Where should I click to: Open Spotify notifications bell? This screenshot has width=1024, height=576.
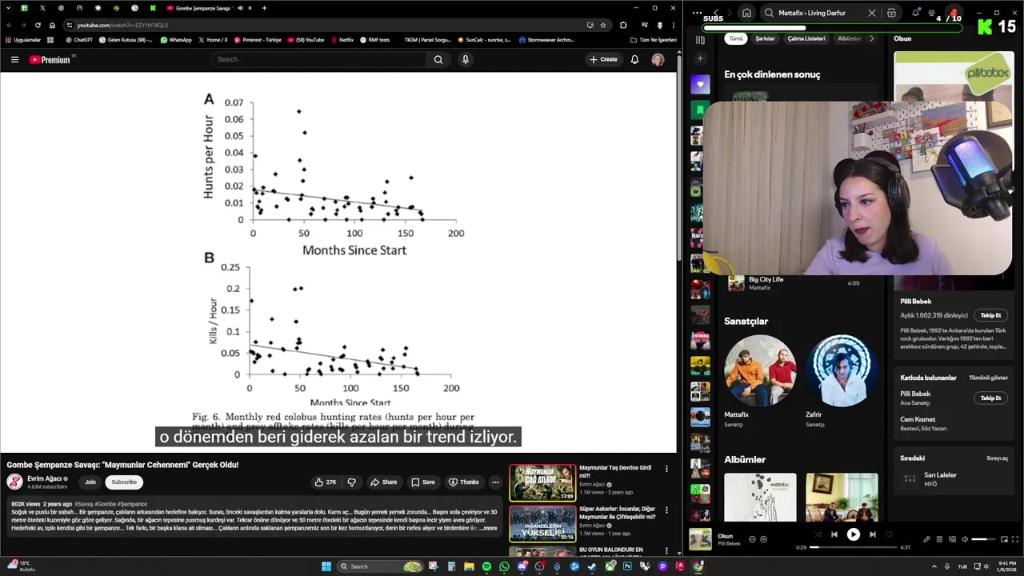916,13
